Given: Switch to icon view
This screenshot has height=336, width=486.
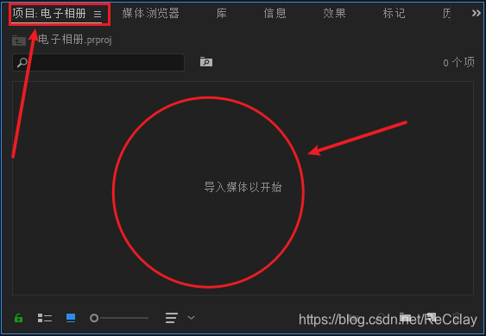Looking at the screenshot, I should [71, 318].
